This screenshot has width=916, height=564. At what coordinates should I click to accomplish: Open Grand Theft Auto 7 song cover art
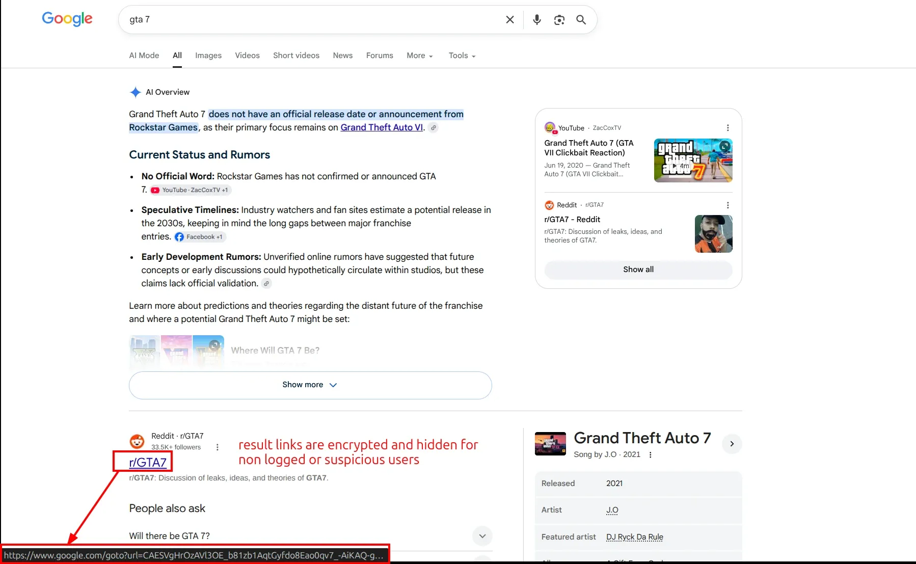[550, 444]
